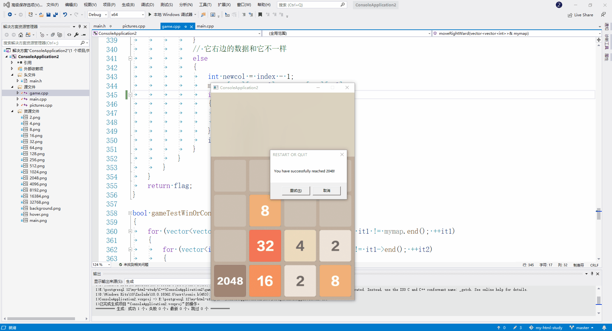Open Solution Explorer home view icon
The width and height of the screenshot is (612, 331).
click(21, 35)
